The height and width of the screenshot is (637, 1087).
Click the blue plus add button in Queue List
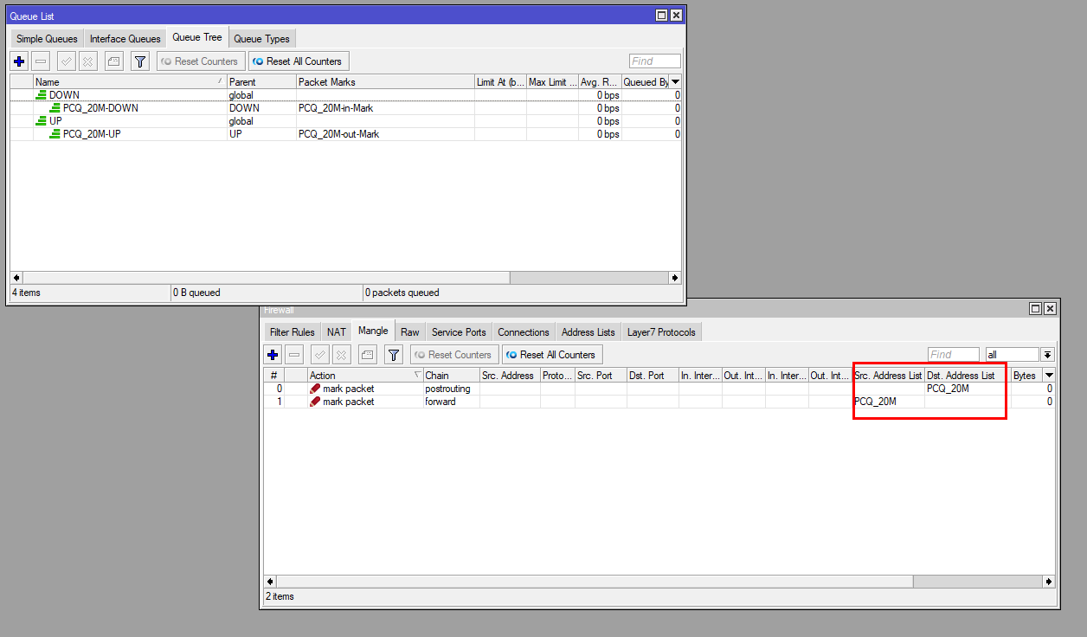[19, 61]
